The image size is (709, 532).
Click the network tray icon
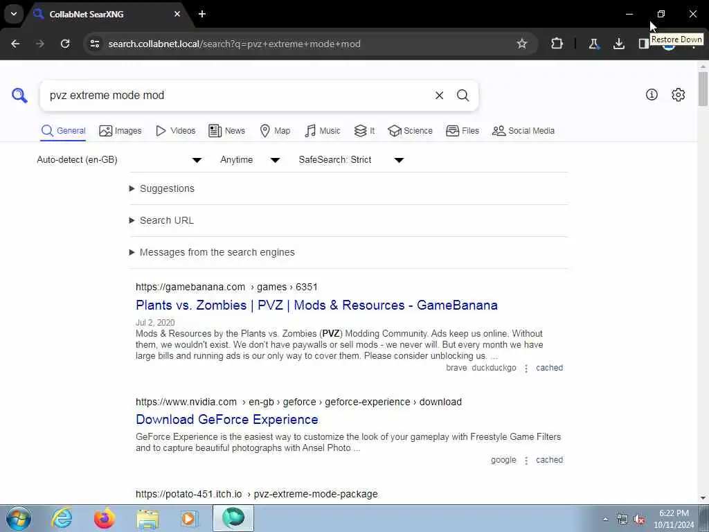pos(622,520)
